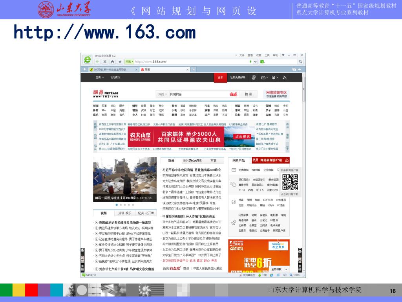Open the browser home page icon

click(x=112, y=62)
